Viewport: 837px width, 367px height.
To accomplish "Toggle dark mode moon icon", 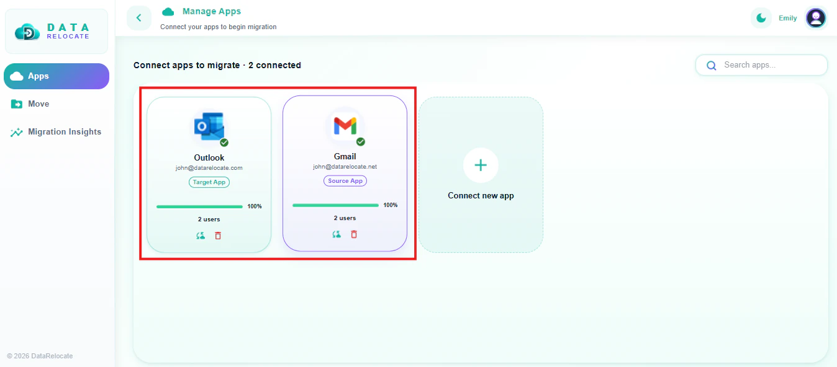I will [761, 18].
